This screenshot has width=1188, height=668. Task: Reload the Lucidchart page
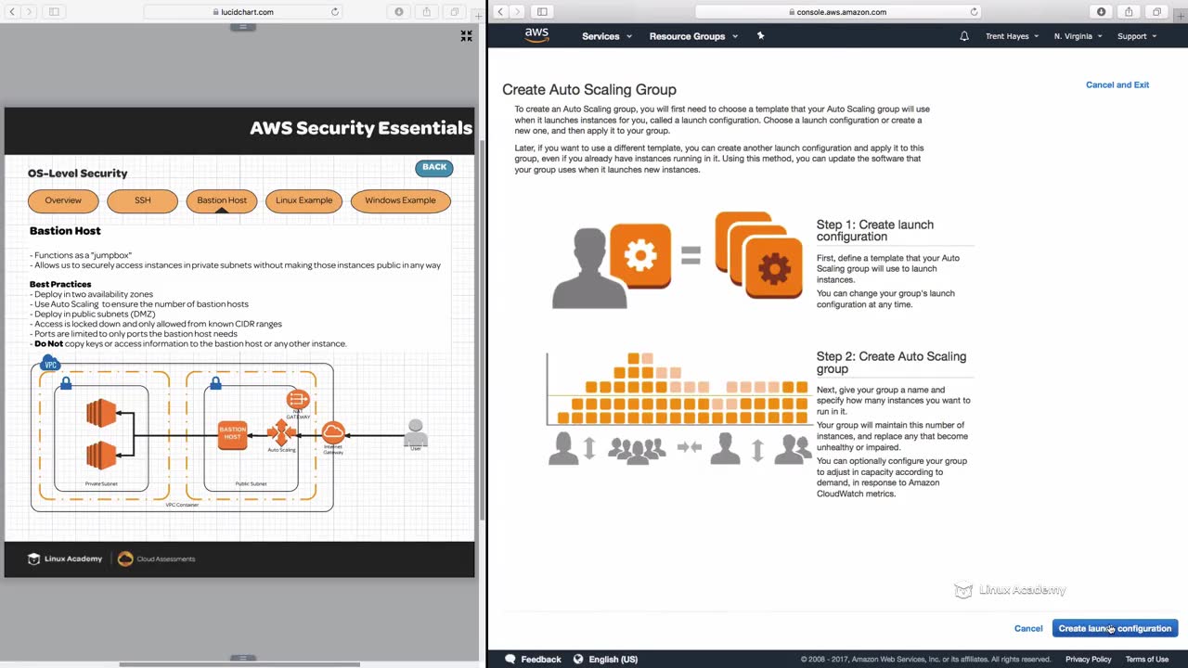pos(335,12)
